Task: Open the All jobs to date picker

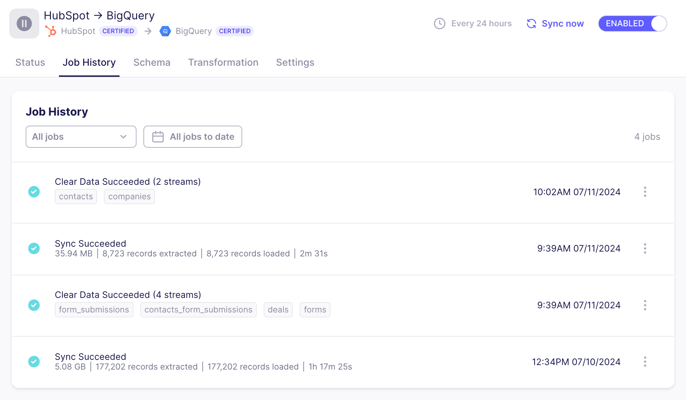Action: 193,137
